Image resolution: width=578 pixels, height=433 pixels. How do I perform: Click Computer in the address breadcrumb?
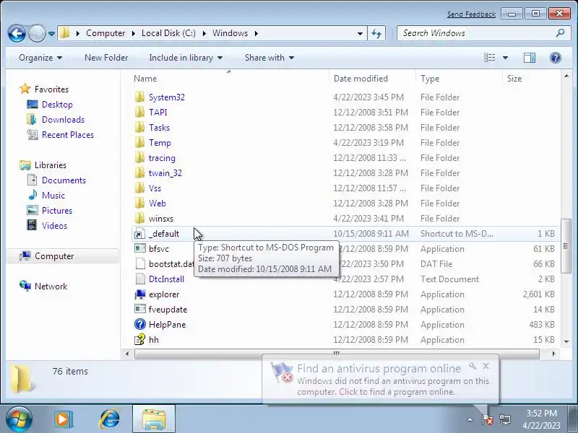105,33
